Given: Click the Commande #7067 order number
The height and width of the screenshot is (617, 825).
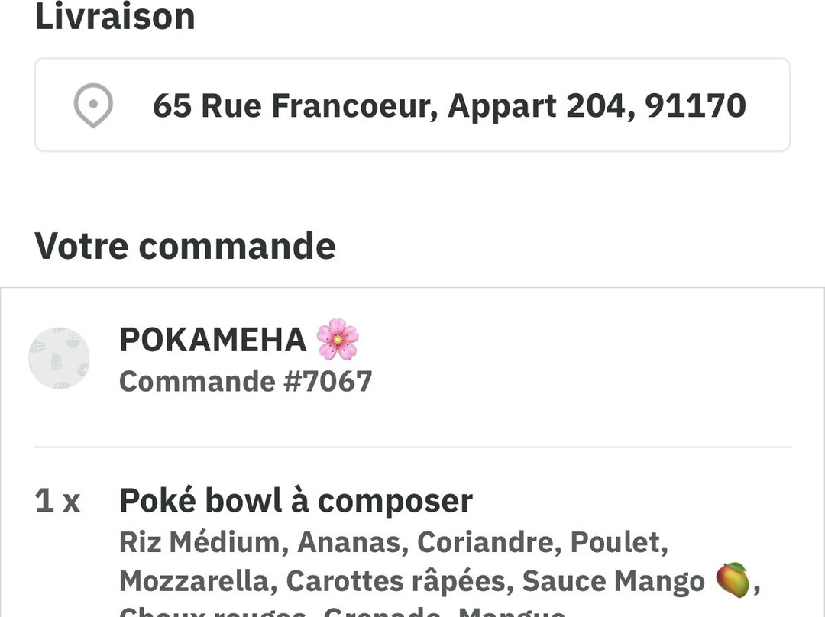Looking at the screenshot, I should (x=246, y=381).
